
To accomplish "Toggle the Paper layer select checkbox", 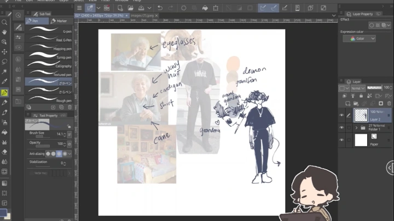I will pos(349,140).
